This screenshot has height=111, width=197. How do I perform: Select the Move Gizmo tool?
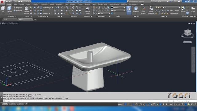(143, 10)
